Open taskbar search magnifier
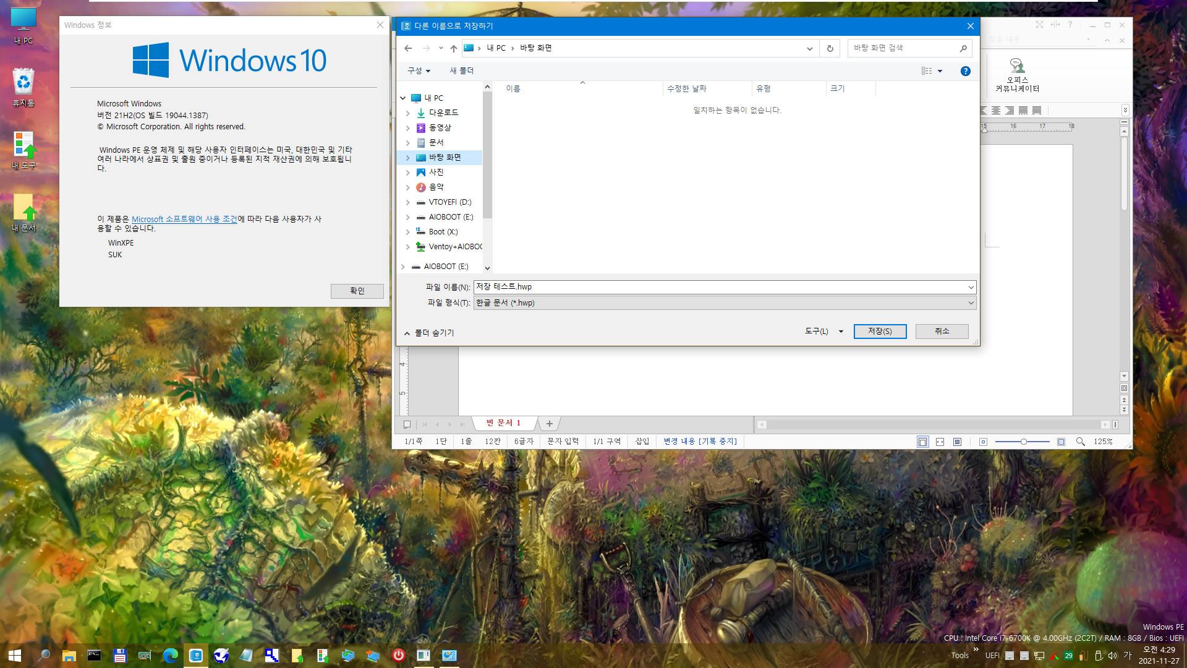This screenshot has height=668, width=1187. (x=43, y=656)
